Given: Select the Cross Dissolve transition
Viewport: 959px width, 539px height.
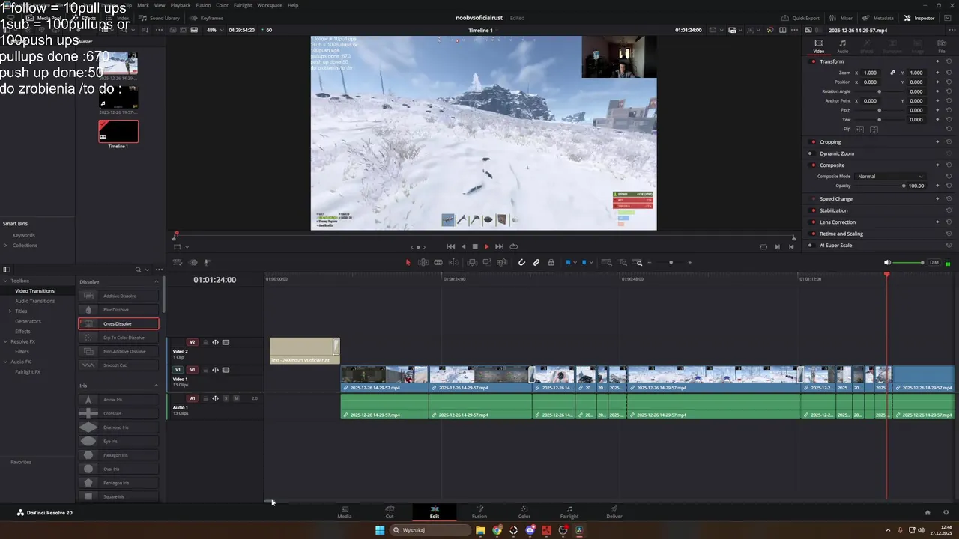Looking at the screenshot, I should (x=118, y=323).
